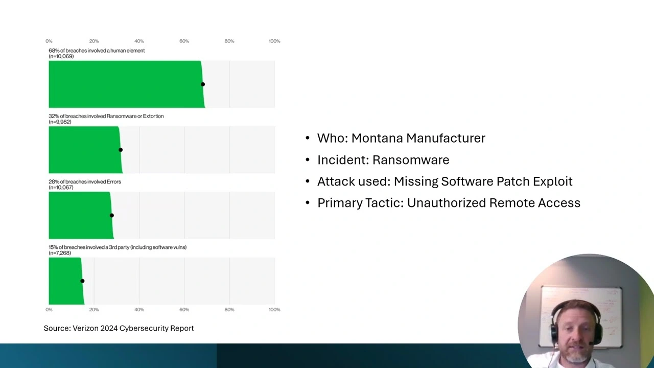654x368 pixels.
Task: Click the green bar for 3rd party breaches
Action: tap(66, 281)
